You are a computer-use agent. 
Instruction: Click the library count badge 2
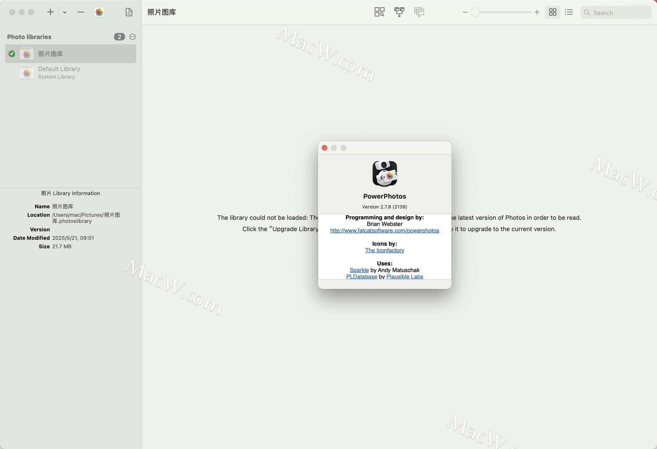coord(119,37)
